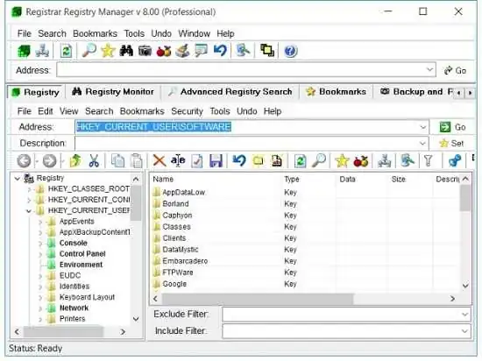482x361 pixels.
Task: Open the Edit menu
Action: click(46, 111)
